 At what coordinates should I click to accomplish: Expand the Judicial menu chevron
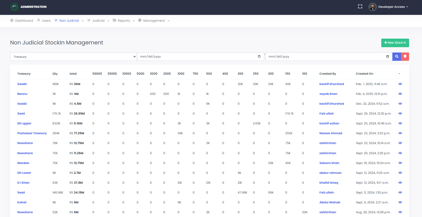pos(108,21)
